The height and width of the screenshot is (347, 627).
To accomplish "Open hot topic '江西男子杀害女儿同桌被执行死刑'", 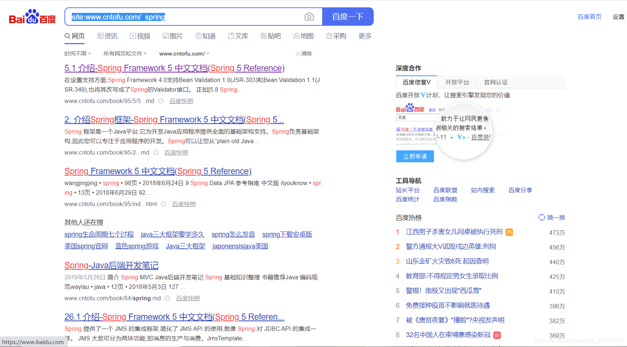I will pyautogui.click(x=454, y=232).
